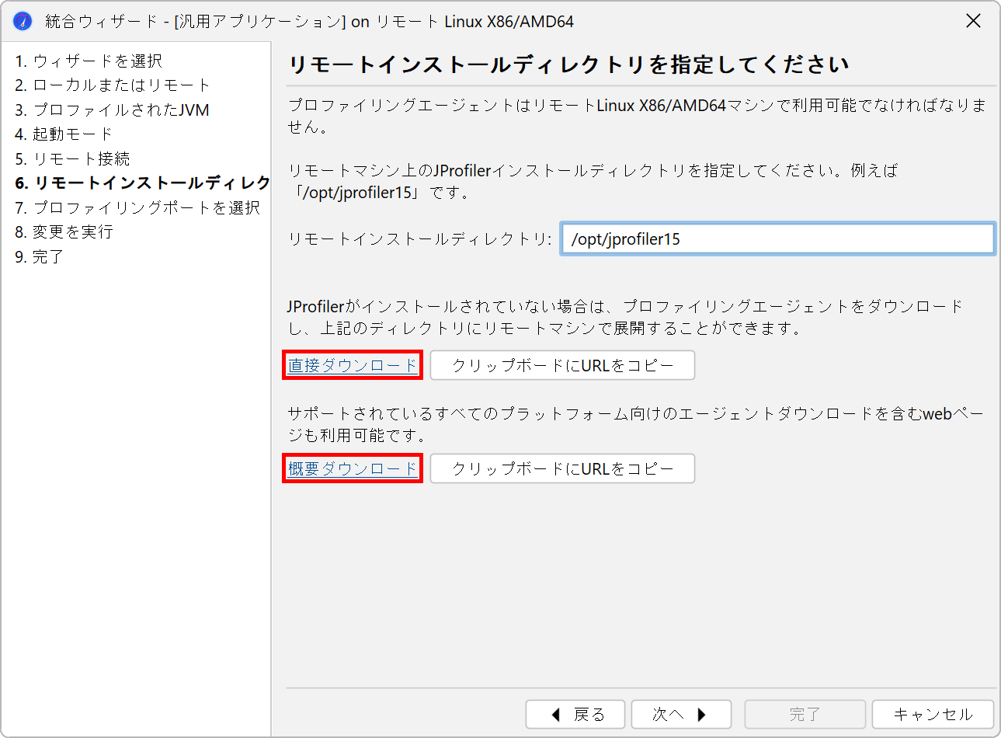This screenshot has width=1001, height=738.
Task: Select step 1. ウィザードを選択
Action: pyautogui.click(x=89, y=61)
